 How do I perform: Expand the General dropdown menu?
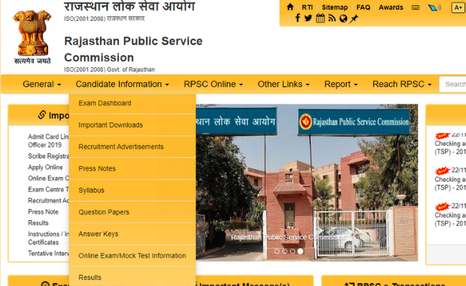click(42, 84)
